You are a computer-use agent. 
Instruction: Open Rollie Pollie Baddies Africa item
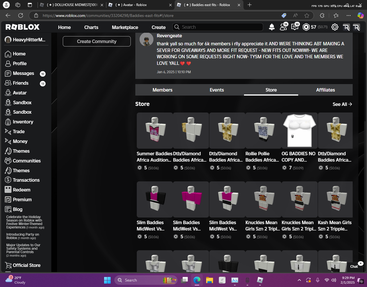click(263, 131)
